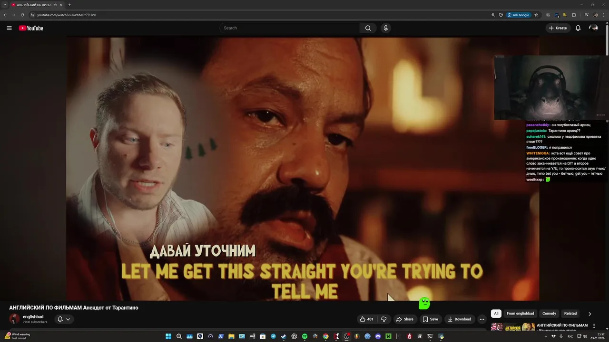Close the current browser tab
The height and width of the screenshot is (342, 609).
click(x=61, y=5)
